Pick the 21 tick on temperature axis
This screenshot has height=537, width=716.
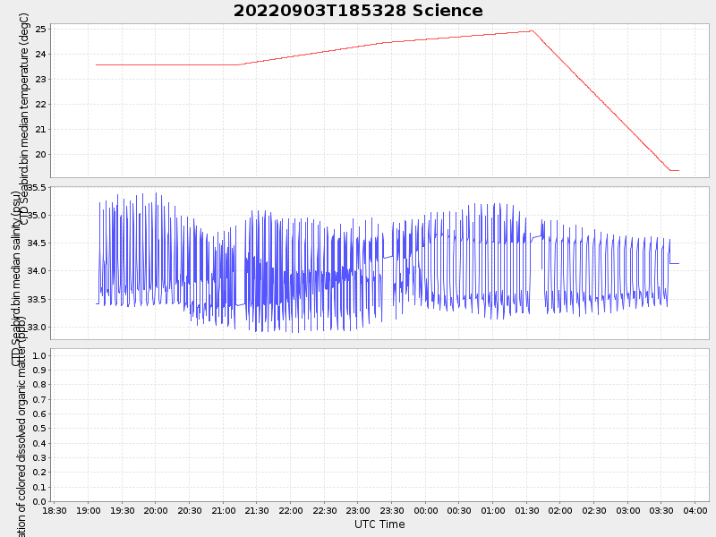41,130
